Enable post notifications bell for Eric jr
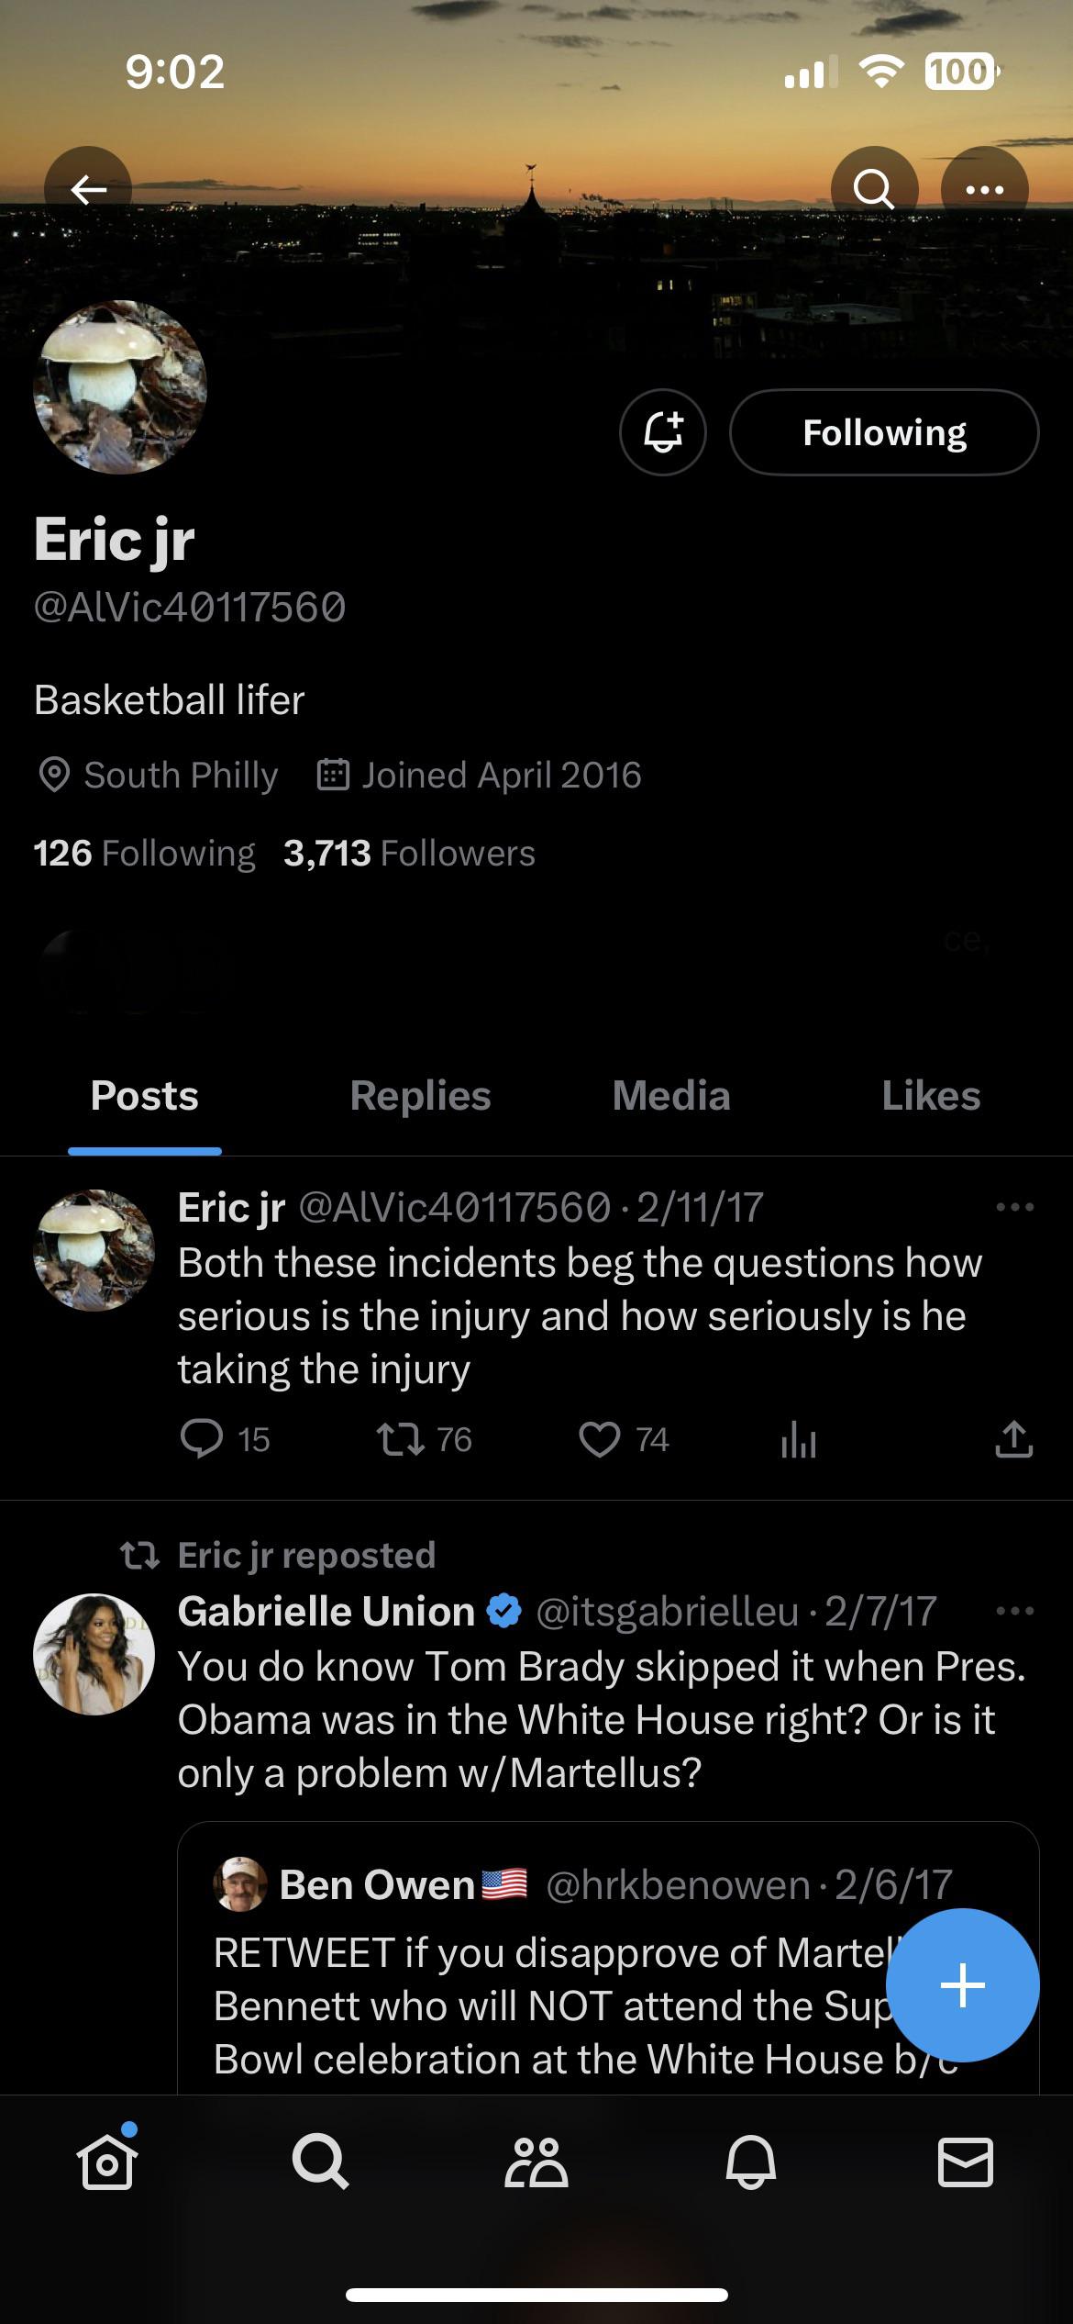The image size is (1073, 2324). click(x=663, y=432)
